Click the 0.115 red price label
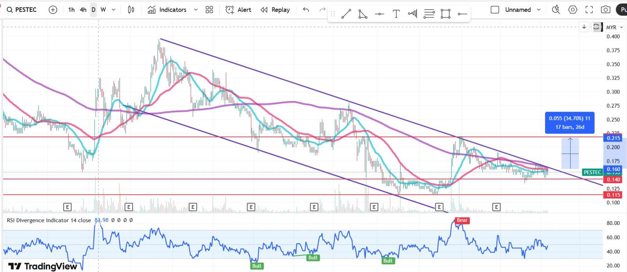 point(613,195)
